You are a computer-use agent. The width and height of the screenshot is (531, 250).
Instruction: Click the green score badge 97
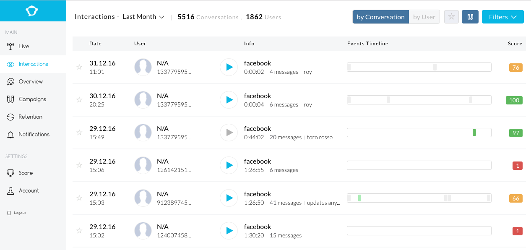516,133
